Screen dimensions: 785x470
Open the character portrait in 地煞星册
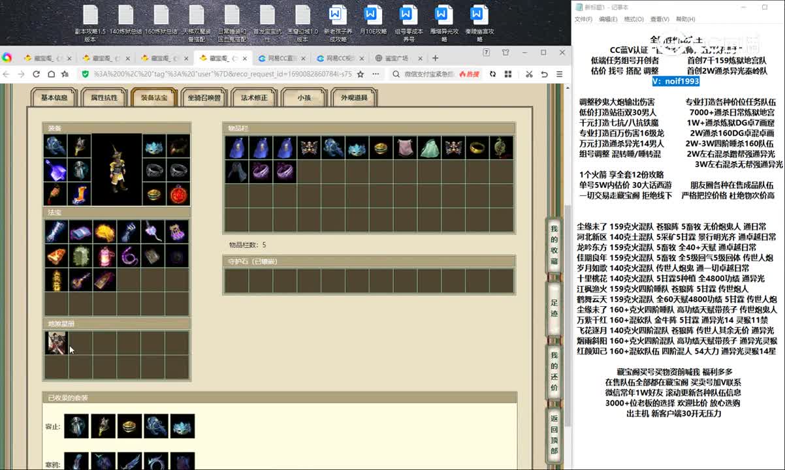click(x=56, y=342)
